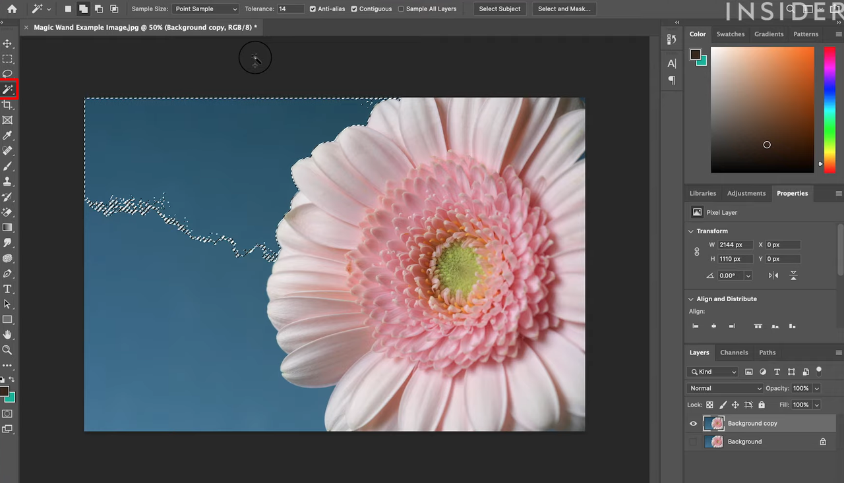Open the blend mode Normal dropdown
This screenshot has height=483, width=844.
[724, 388]
